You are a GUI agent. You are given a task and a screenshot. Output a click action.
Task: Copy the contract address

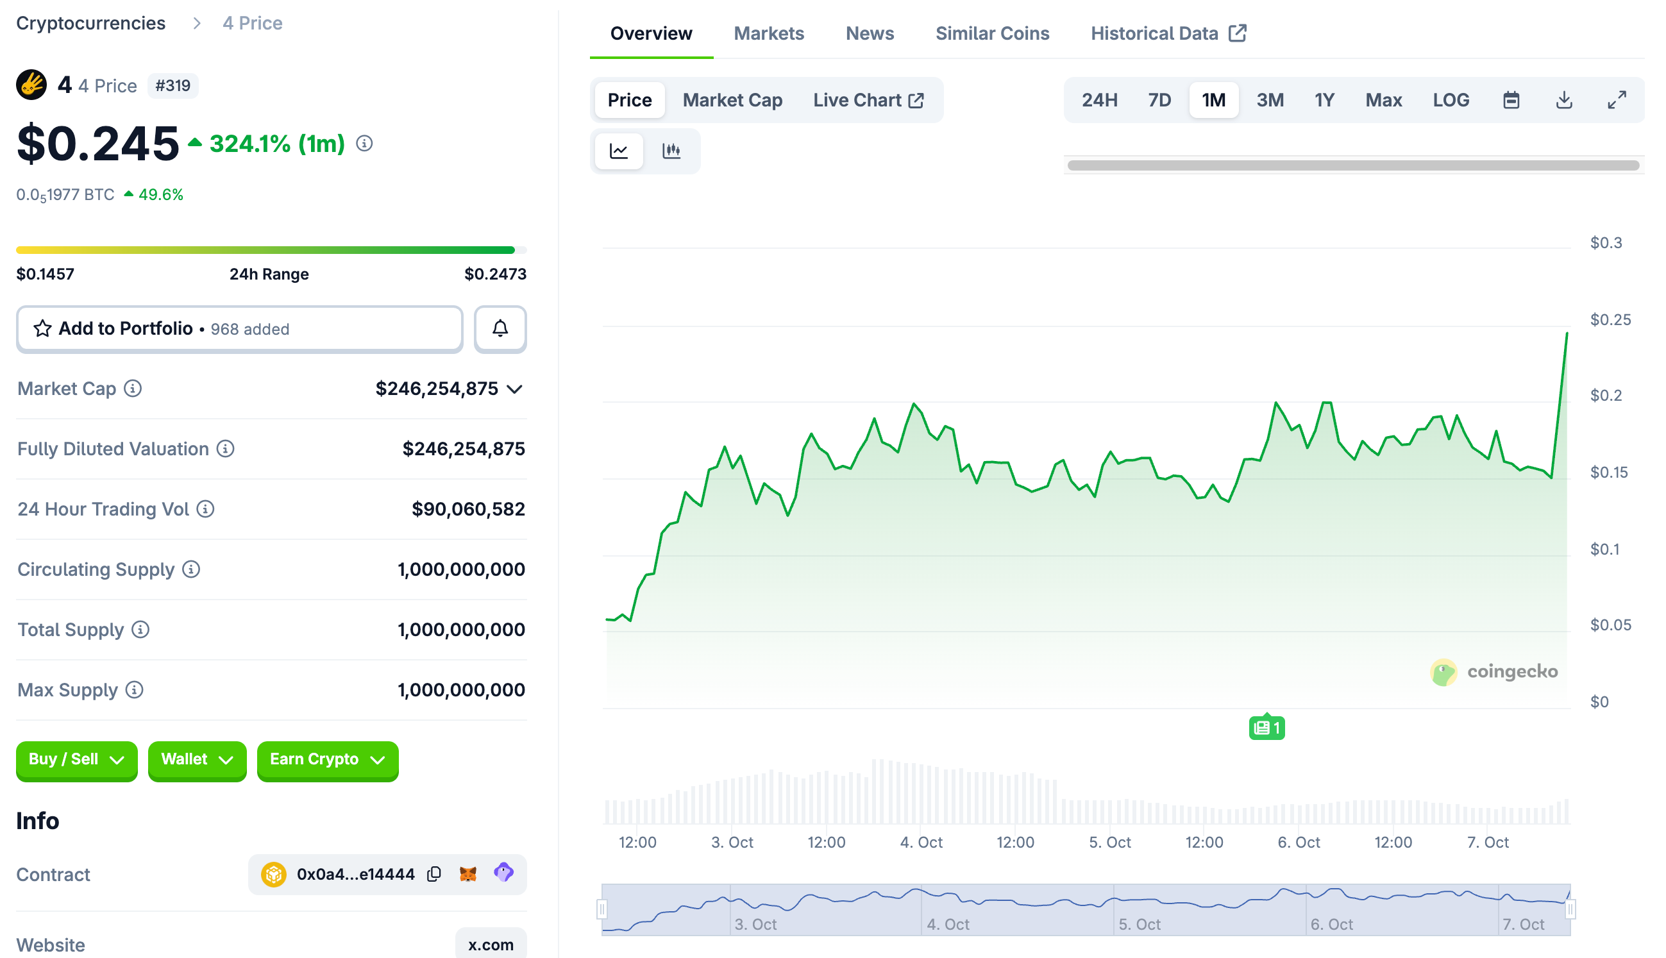click(x=433, y=874)
